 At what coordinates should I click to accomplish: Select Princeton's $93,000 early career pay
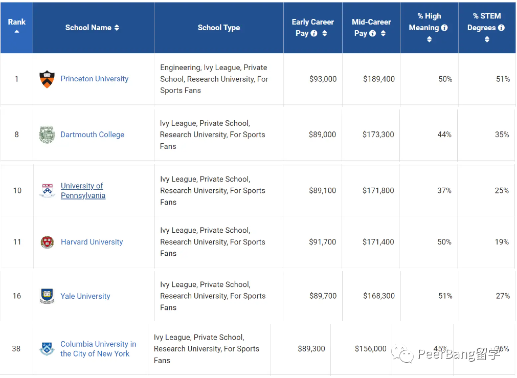tap(323, 79)
